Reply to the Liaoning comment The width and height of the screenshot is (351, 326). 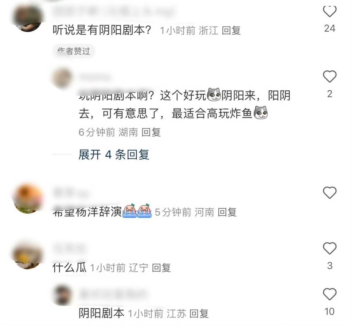point(161,268)
